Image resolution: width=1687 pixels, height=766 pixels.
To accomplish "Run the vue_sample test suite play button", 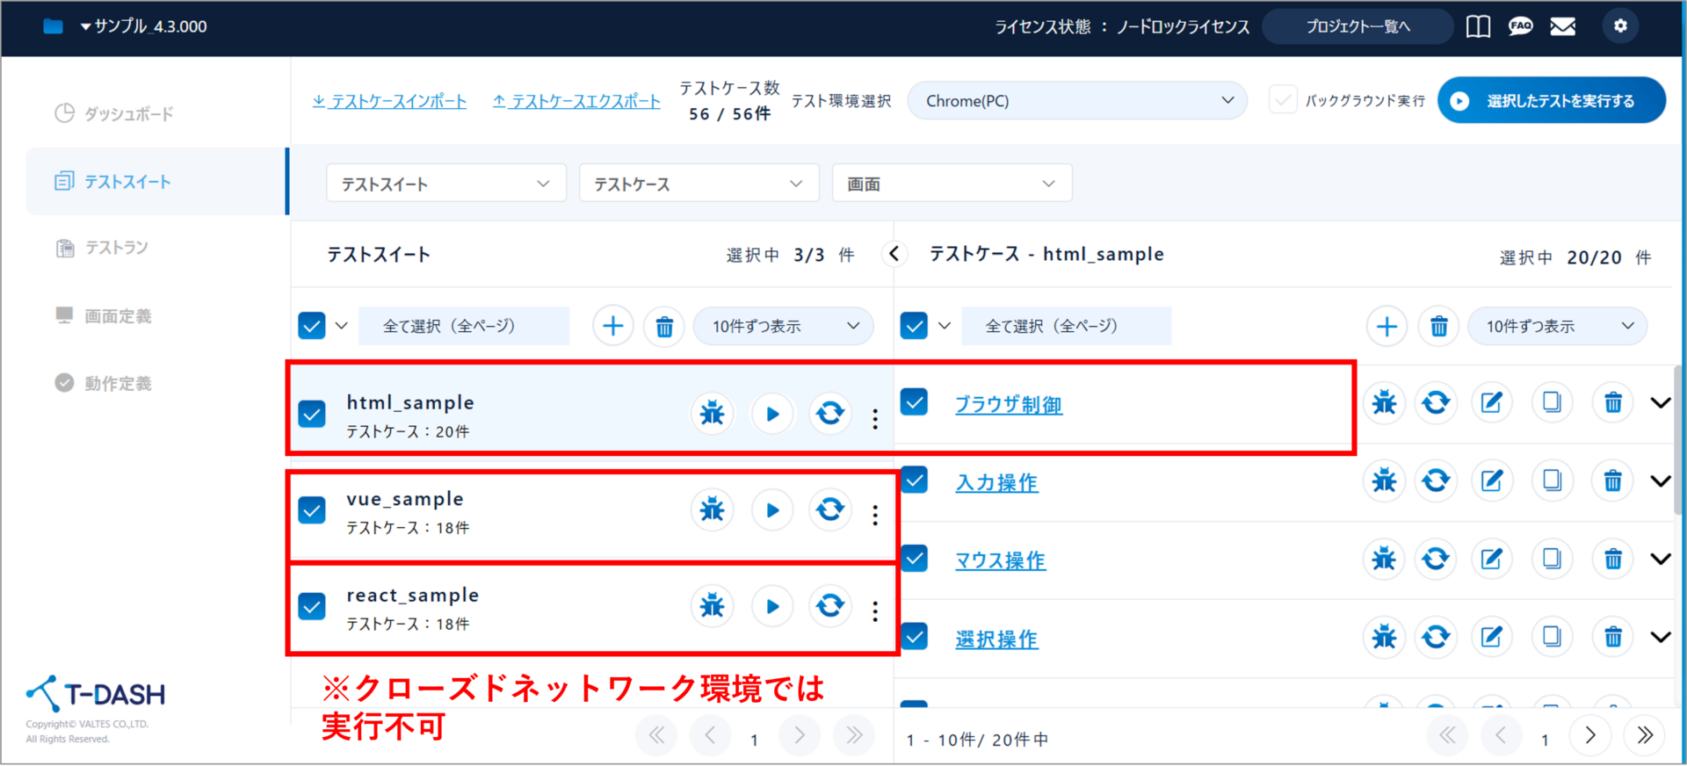I will pyautogui.click(x=772, y=509).
